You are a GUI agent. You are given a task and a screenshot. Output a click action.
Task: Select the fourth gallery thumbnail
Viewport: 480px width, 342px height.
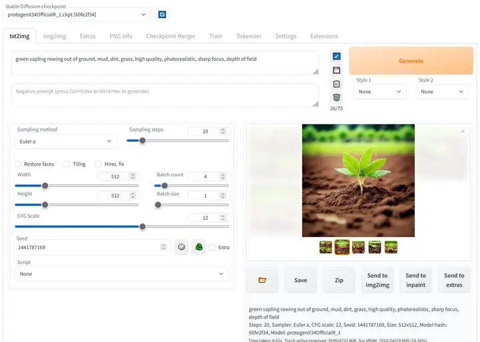pyautogui.click(x=375, y=247)
